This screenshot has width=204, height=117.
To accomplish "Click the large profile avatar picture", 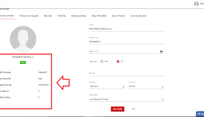I will (x=23, y=39).
